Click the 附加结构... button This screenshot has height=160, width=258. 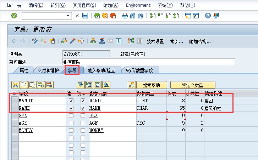coord(200,41)
